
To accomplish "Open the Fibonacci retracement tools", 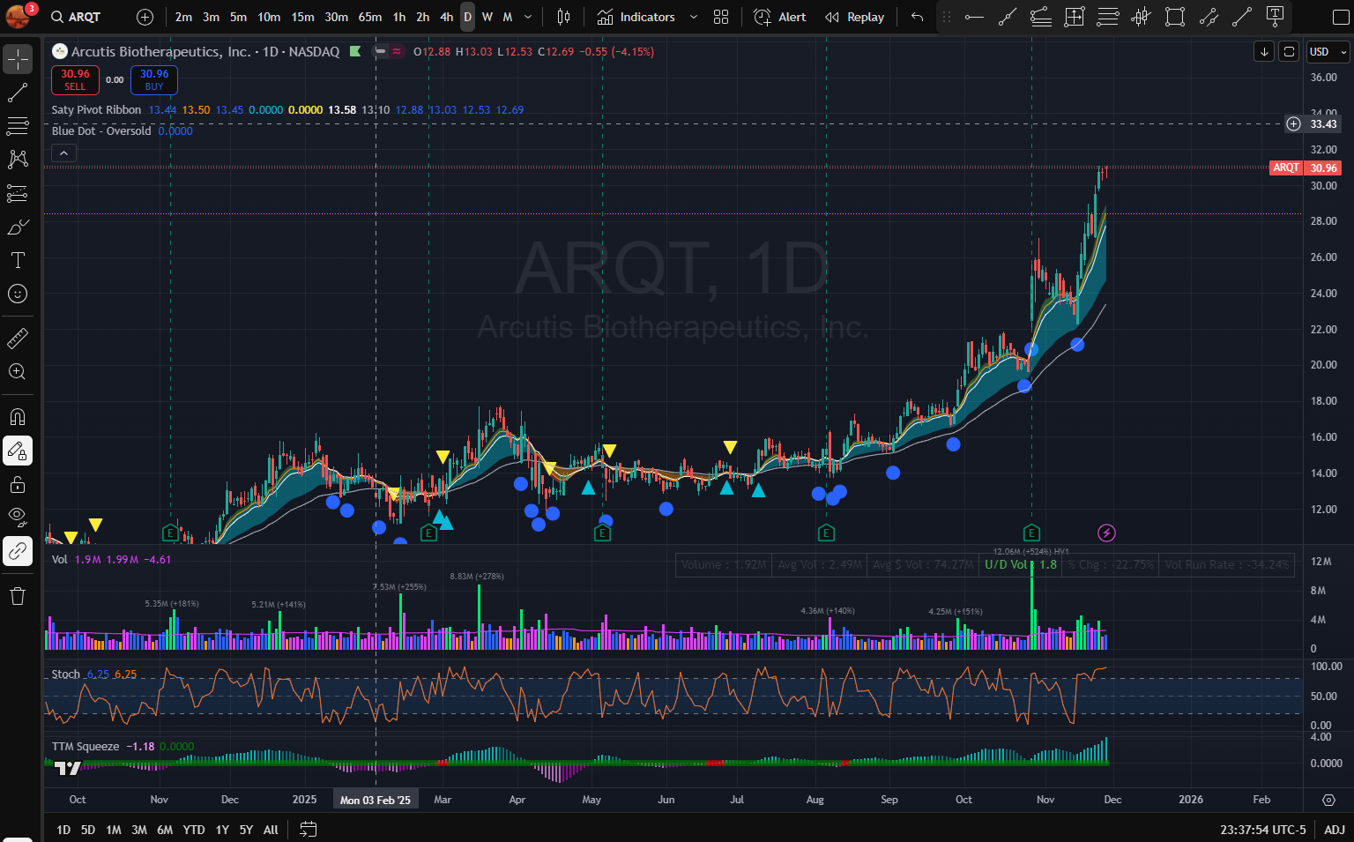I will click(18, 126).
